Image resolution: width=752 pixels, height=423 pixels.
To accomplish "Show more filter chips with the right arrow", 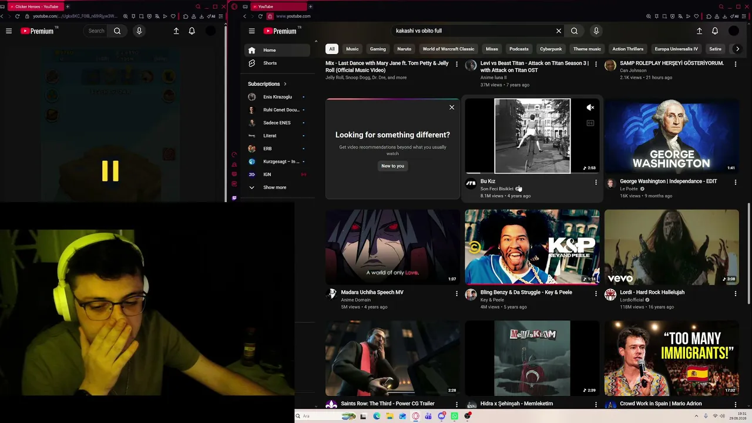I will click(738, 49).
